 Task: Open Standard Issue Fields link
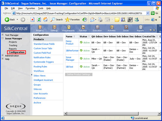click(44, 44)
